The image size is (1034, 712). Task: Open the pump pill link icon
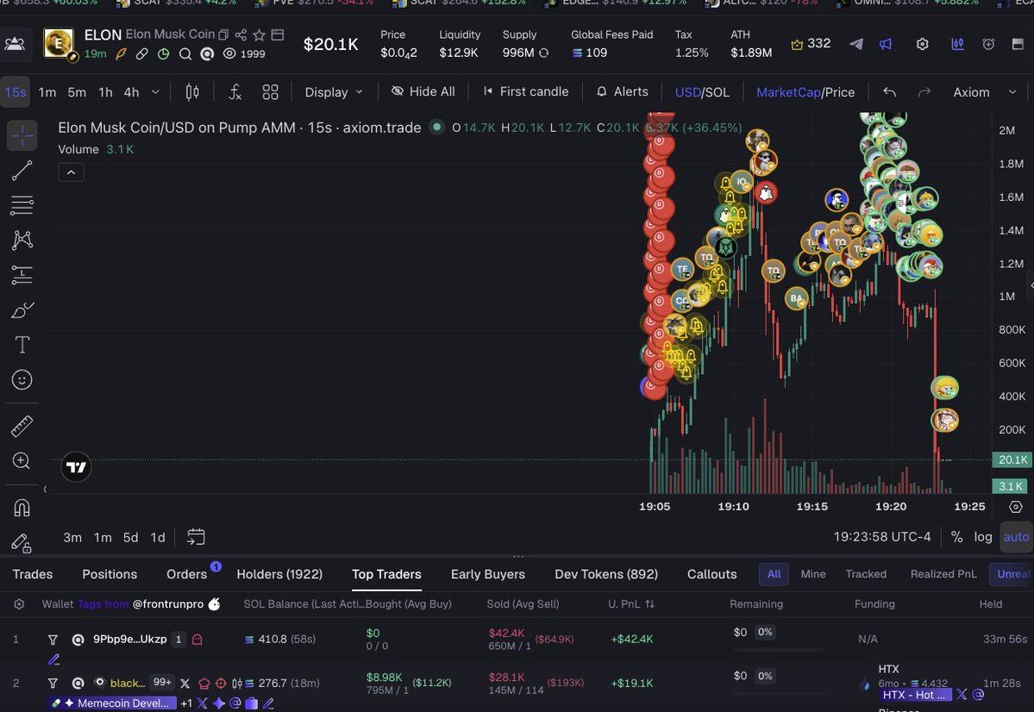141,54
